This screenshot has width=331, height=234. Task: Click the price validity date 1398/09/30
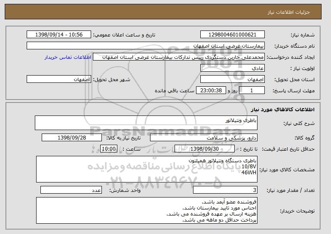tap(205, 149)
